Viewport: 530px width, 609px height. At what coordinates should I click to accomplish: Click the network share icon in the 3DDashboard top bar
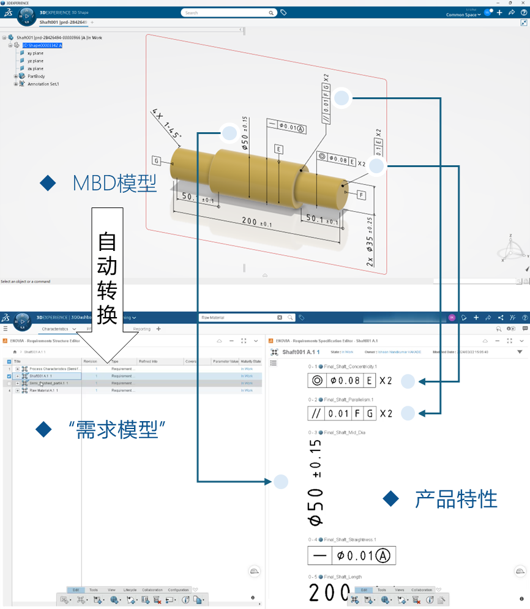click(x=501, y=318)
